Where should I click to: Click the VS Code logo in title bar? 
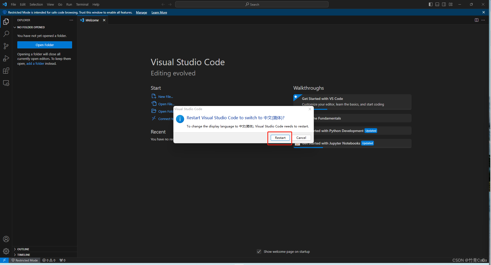5,4
